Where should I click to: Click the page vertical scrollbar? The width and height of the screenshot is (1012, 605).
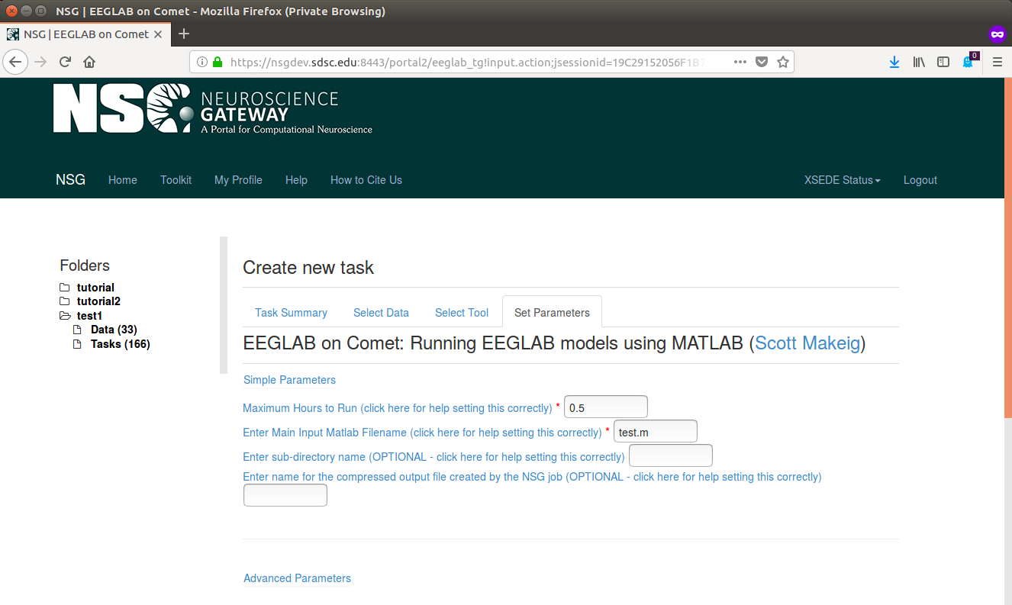click(1008, 248)
